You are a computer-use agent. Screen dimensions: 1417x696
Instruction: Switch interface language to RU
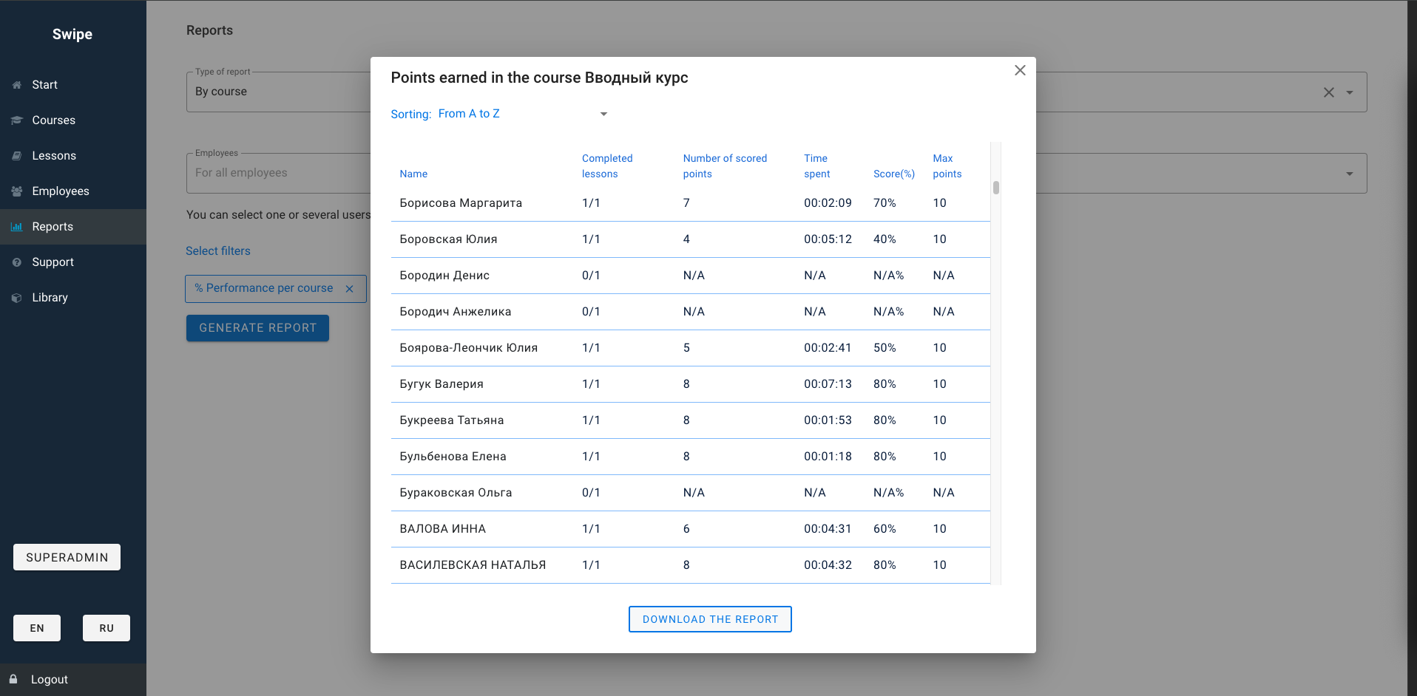click(106, 628)
